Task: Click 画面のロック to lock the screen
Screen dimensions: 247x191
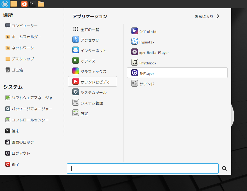Action: (x=19, y=142)
